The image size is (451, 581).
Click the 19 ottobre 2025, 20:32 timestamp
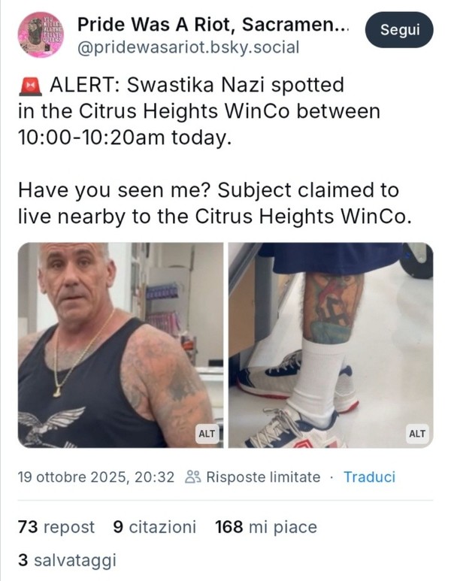pyautogui.click(x=96, y=477)
